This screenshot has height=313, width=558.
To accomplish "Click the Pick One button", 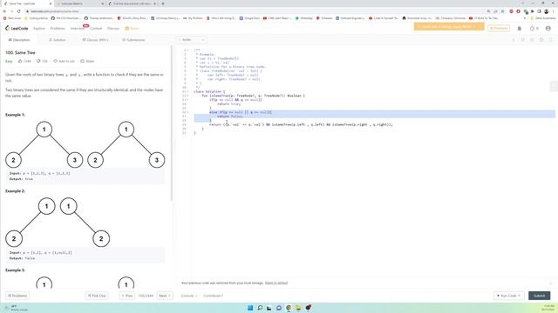I will point(97,296).
